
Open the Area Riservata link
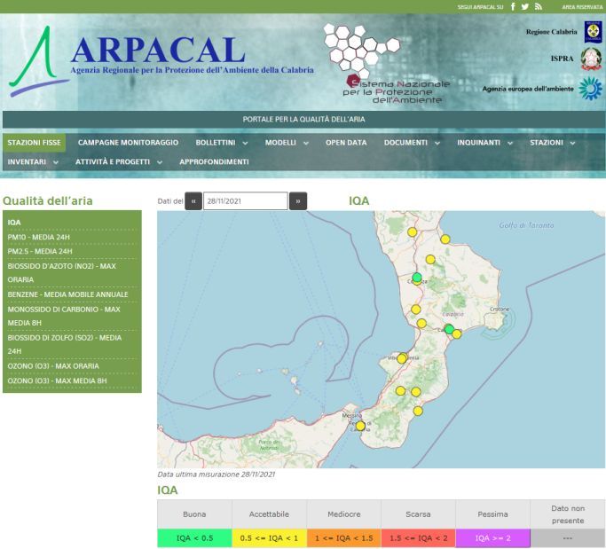pos(582,6)
